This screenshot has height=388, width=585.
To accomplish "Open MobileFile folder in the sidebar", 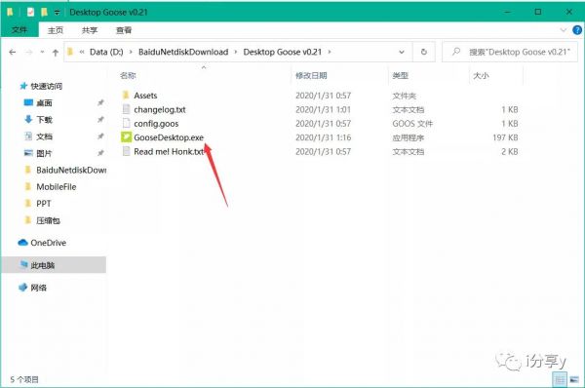I will [x=56, y=187].
